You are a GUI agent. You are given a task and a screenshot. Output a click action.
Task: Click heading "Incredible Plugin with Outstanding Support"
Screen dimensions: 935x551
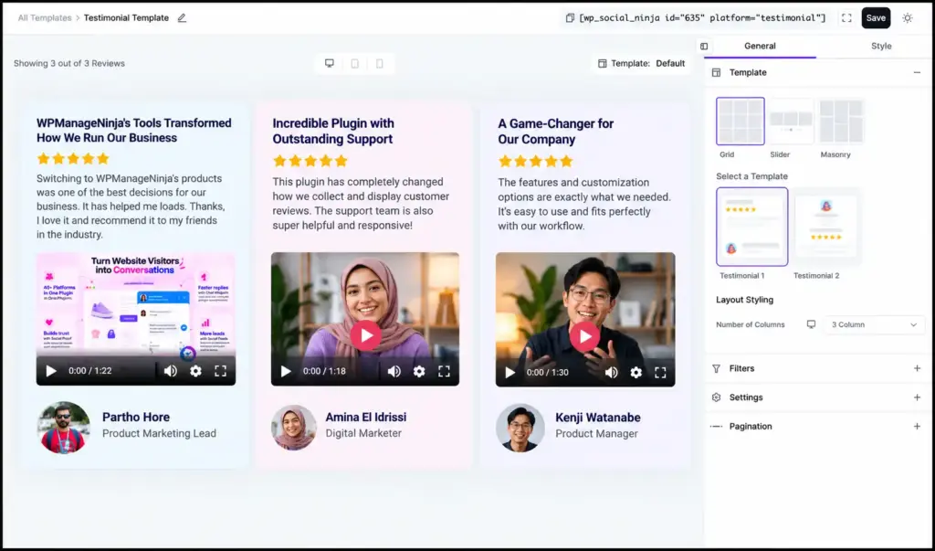click(x=333, y=131)
